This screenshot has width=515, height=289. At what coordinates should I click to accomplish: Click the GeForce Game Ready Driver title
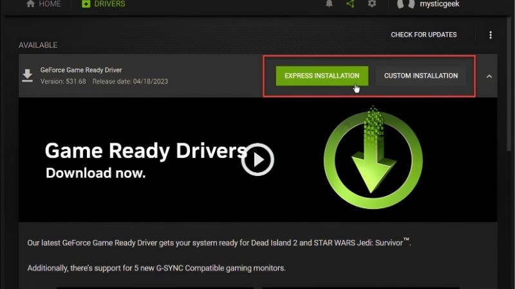(x=81, y=70)
